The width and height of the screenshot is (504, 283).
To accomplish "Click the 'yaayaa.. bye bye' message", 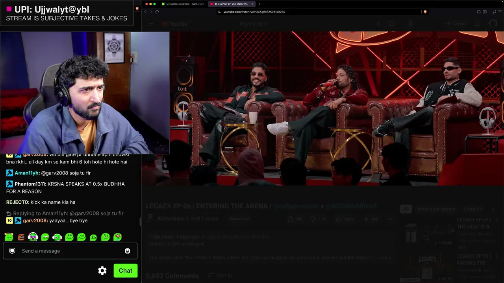I will pos(69,221).
